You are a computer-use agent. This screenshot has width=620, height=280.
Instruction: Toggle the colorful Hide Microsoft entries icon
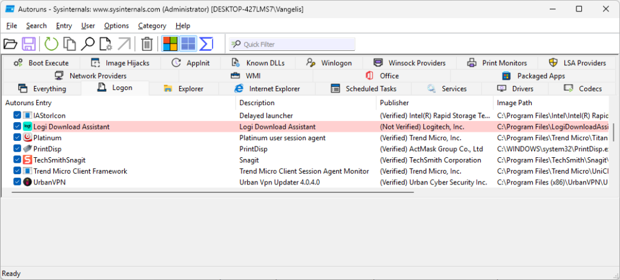(x=170, y=44)
